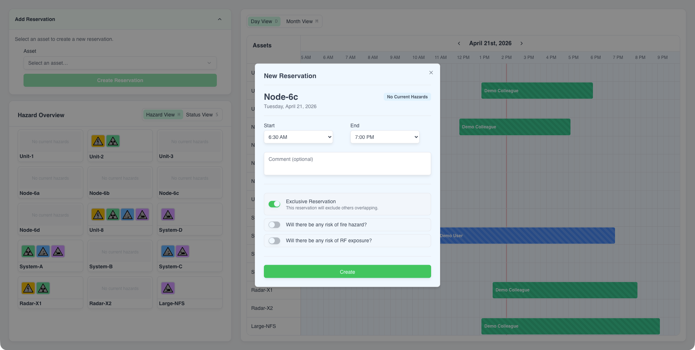The image size is (695, 350).
Task: Click Large-NFS row label in Assets list
Action: (x=264, y=326)
